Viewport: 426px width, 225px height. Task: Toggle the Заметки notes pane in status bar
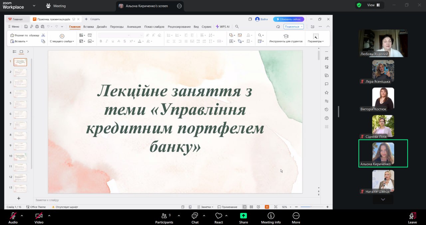coord(205,207)
